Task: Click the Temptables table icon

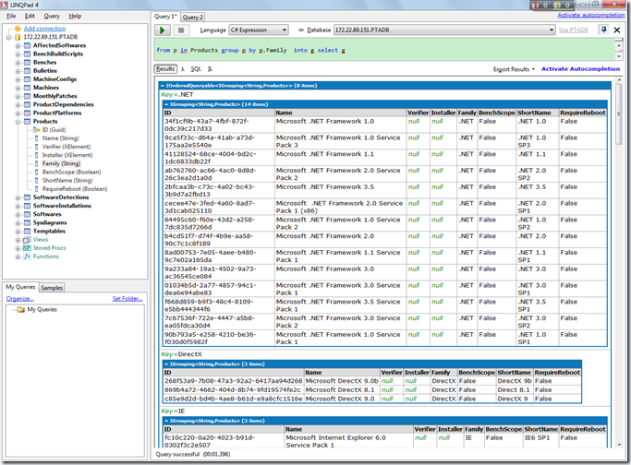Action: [27, 231]
